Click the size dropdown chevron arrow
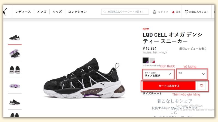 (x=170, y=74)
